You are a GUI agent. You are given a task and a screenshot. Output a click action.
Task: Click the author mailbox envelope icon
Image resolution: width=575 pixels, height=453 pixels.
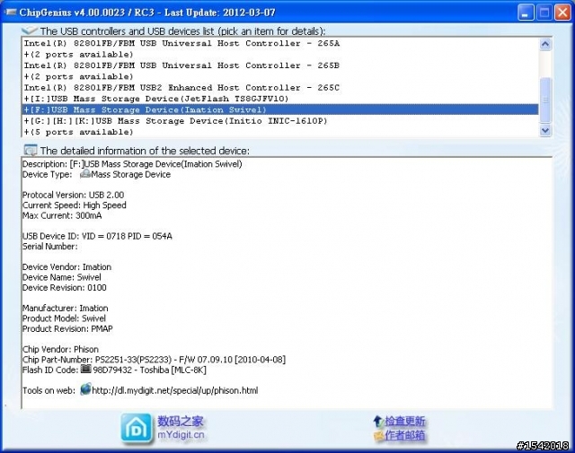coord(378,435)
